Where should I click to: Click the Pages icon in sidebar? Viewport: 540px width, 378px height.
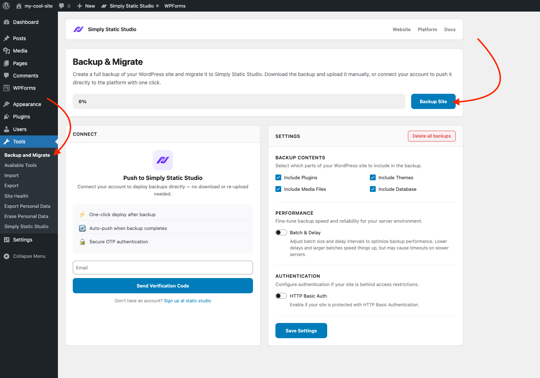(7, 63)
